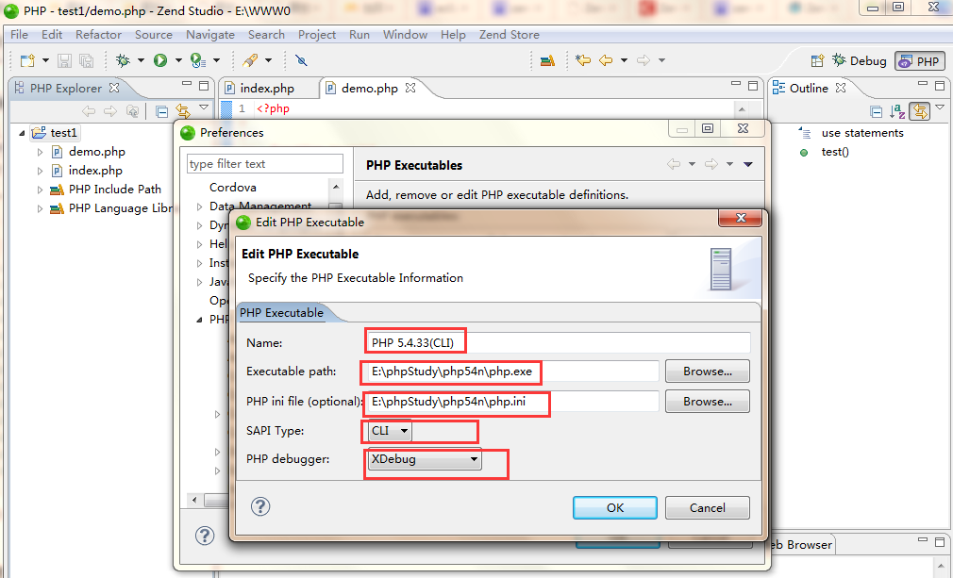Image resolution: width=953 pixels, height=578 pixels.
Task: Open the Debug configurations dropdown arrow
Action: pos(141,60)
